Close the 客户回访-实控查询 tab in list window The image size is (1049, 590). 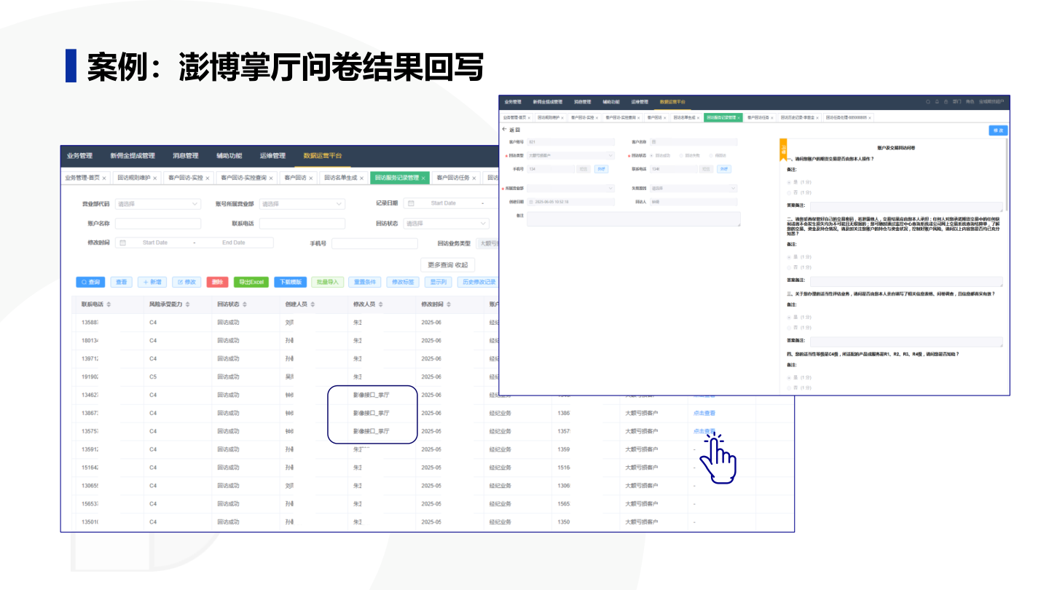(271, 178)
